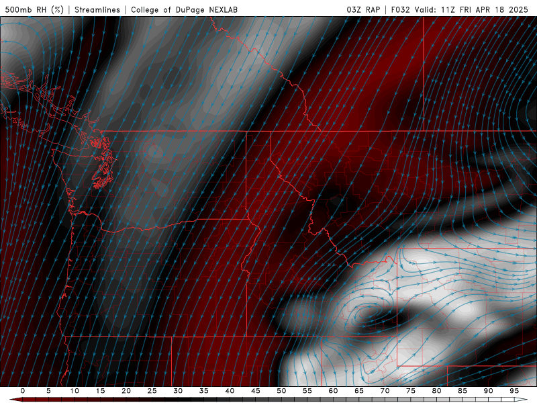Click the '03Z RAP' model run label
The width and height of the screenshot is (537, 403).
coord(363,9)
